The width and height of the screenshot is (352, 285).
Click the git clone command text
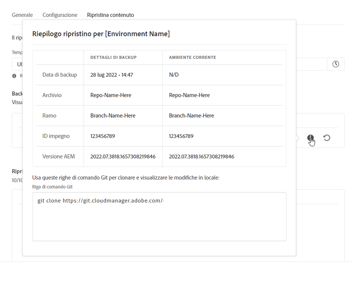click(x=100, y=201)
